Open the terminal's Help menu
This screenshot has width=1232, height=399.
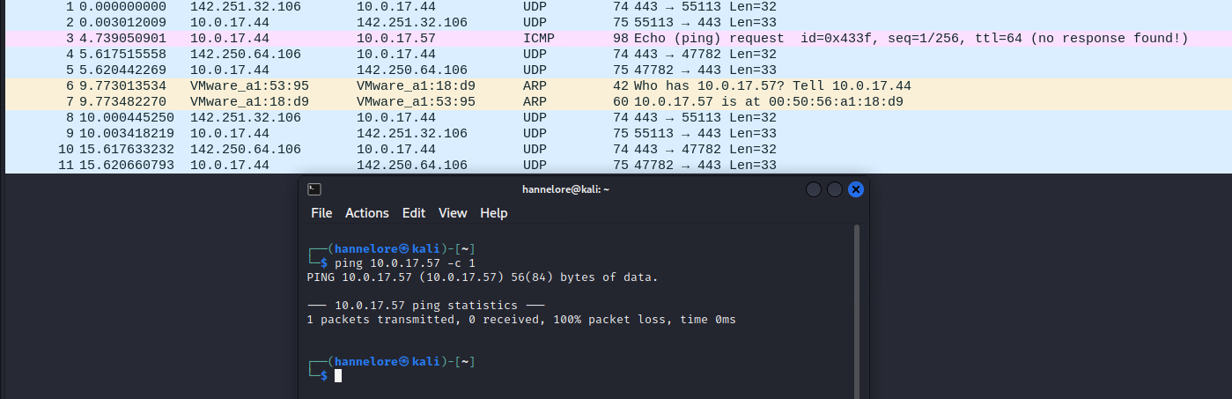pyautogui.click(x=493, y=213)
